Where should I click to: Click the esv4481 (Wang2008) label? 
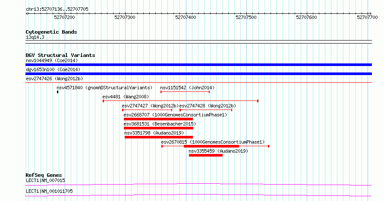126,97
